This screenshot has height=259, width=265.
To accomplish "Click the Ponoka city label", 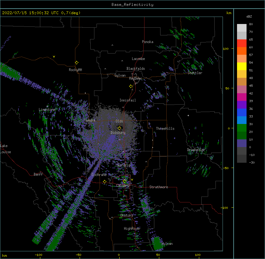I will tap(148, 42).
